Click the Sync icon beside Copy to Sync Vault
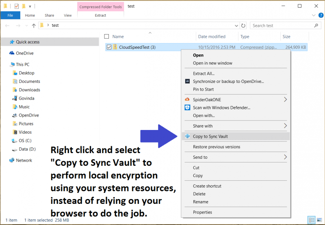Viewport: 325px width, 225px height. coord(187,136)
